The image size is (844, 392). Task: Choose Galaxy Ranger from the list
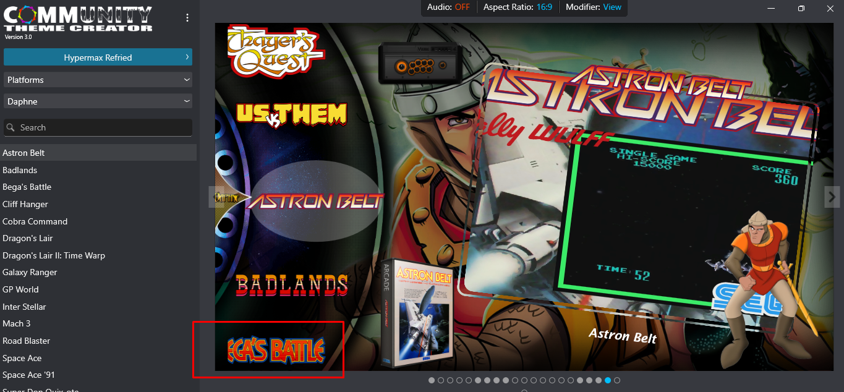point(98,272)
